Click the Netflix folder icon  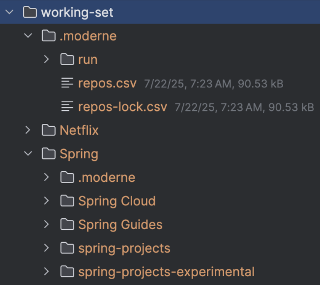coord(48,130)
